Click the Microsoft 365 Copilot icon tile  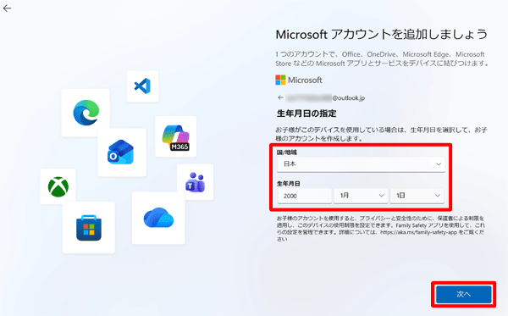pyautogui.click(x=175, y=136)
